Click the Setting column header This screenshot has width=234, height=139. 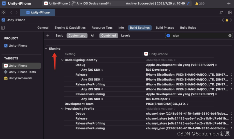click(x=70, y=54)
